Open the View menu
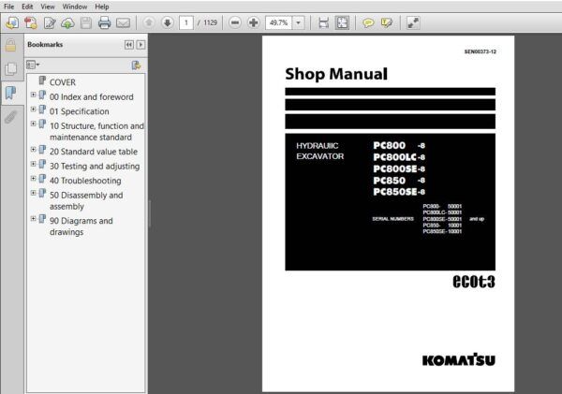Viewport: 562px width, 394px height. pos(48,7)
